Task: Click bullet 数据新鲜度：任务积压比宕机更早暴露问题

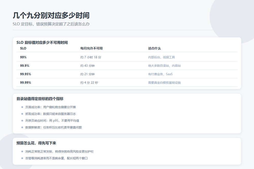Action: (53, 127)
